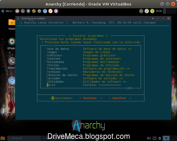Open the terminal launcher in top panel
The height and width of the screenshot is (141, 177).
[23, 11]
